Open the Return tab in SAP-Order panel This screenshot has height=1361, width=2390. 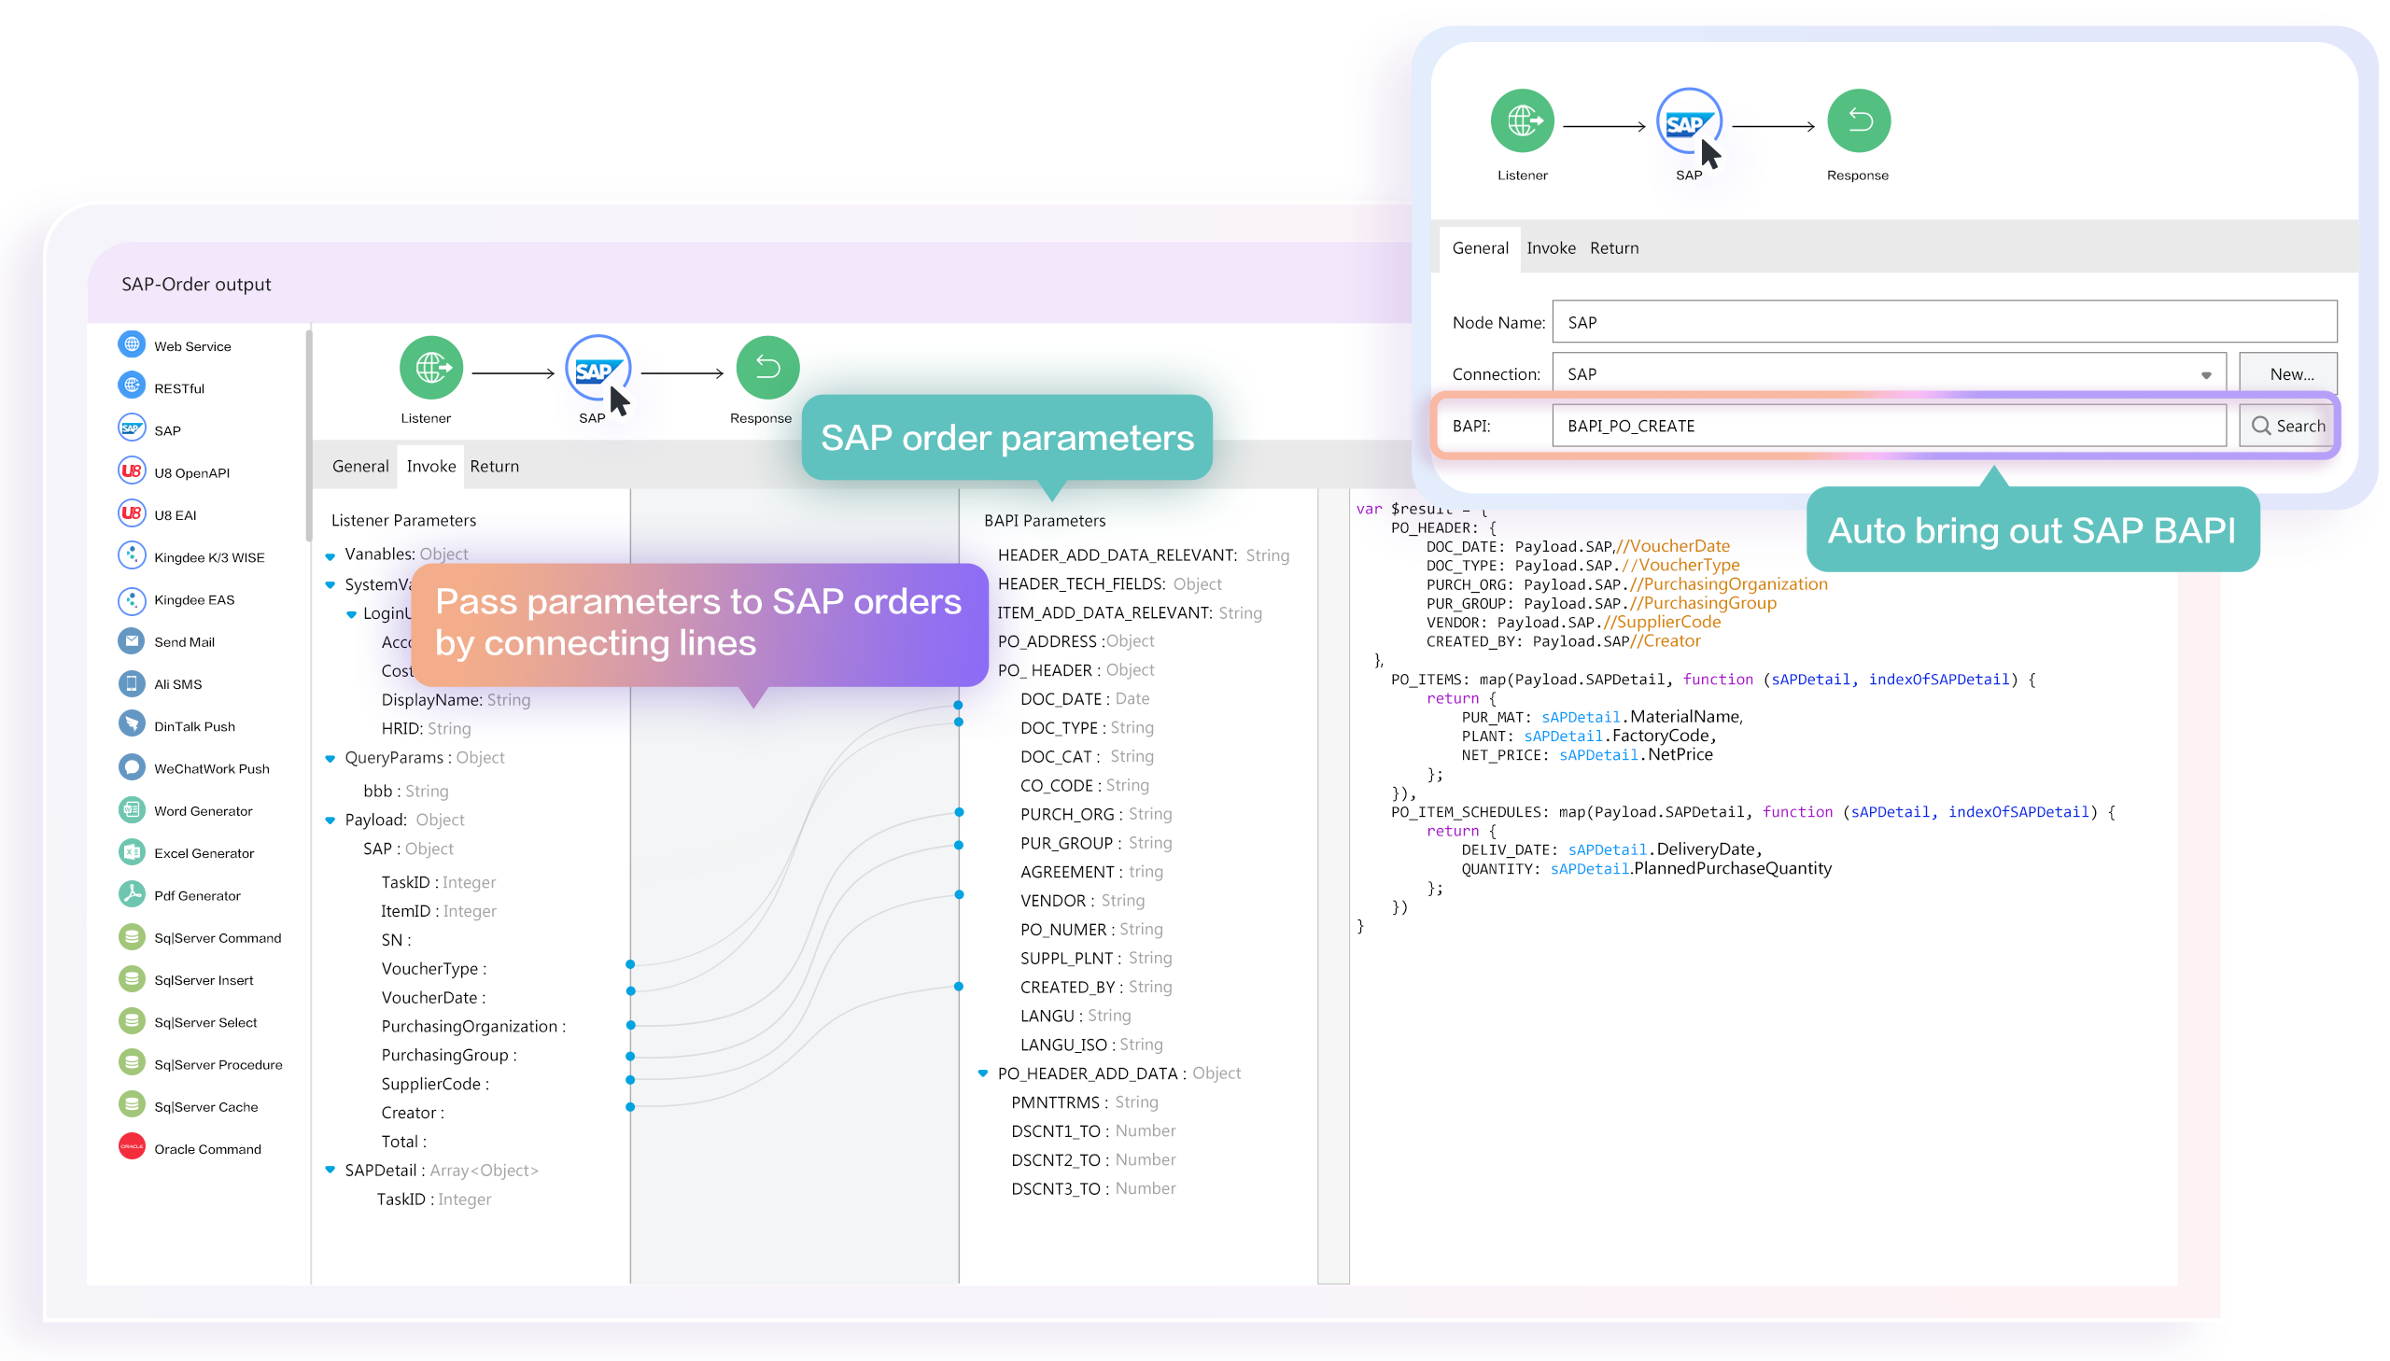(494, 466)
